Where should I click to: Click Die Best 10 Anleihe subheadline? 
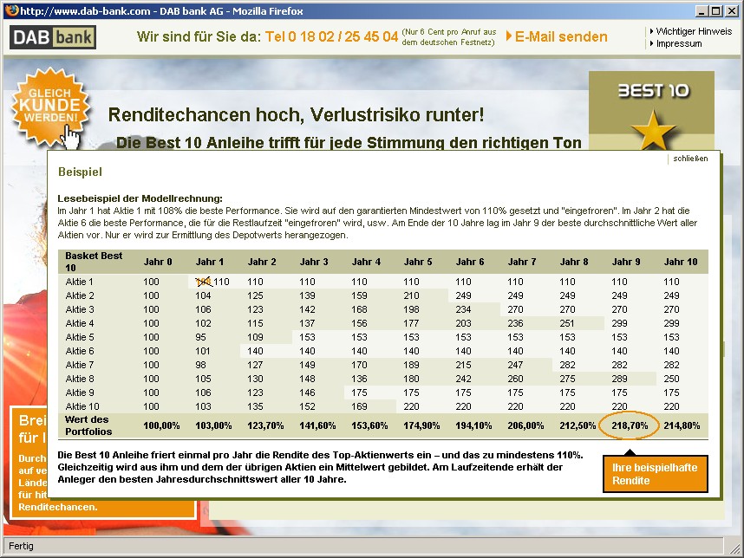point(349,143)
